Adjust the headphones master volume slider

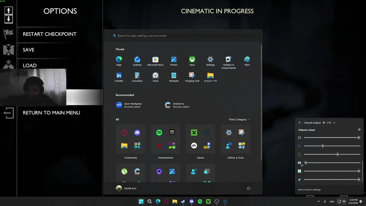click(x=332, y=138)
